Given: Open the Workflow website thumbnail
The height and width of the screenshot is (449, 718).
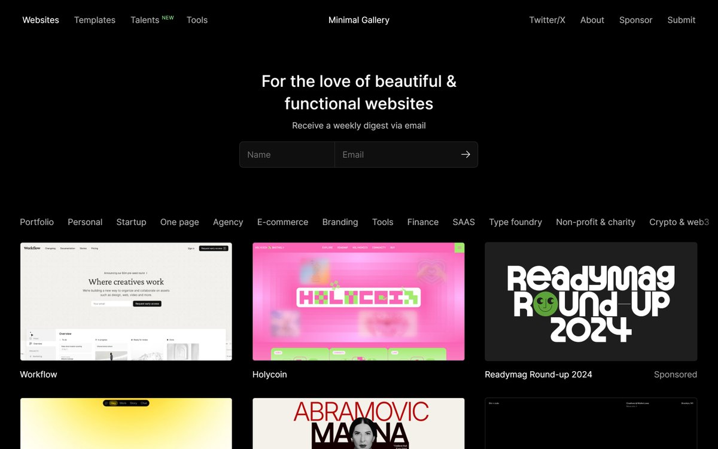Looking at the screenshot, I should pos(126,301).
